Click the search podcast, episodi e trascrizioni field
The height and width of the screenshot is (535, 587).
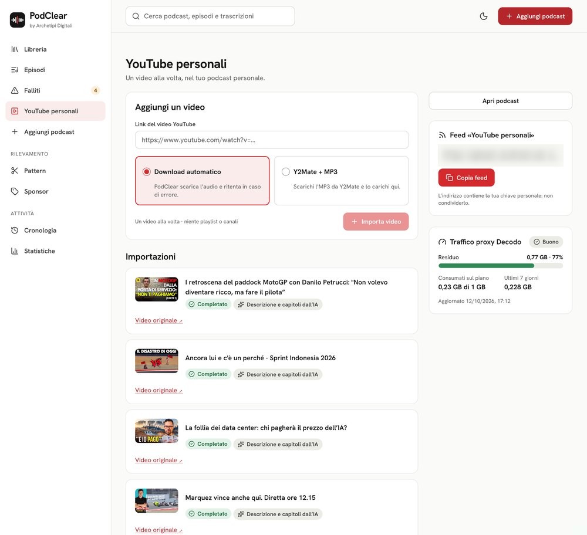(x=210, y=16)
